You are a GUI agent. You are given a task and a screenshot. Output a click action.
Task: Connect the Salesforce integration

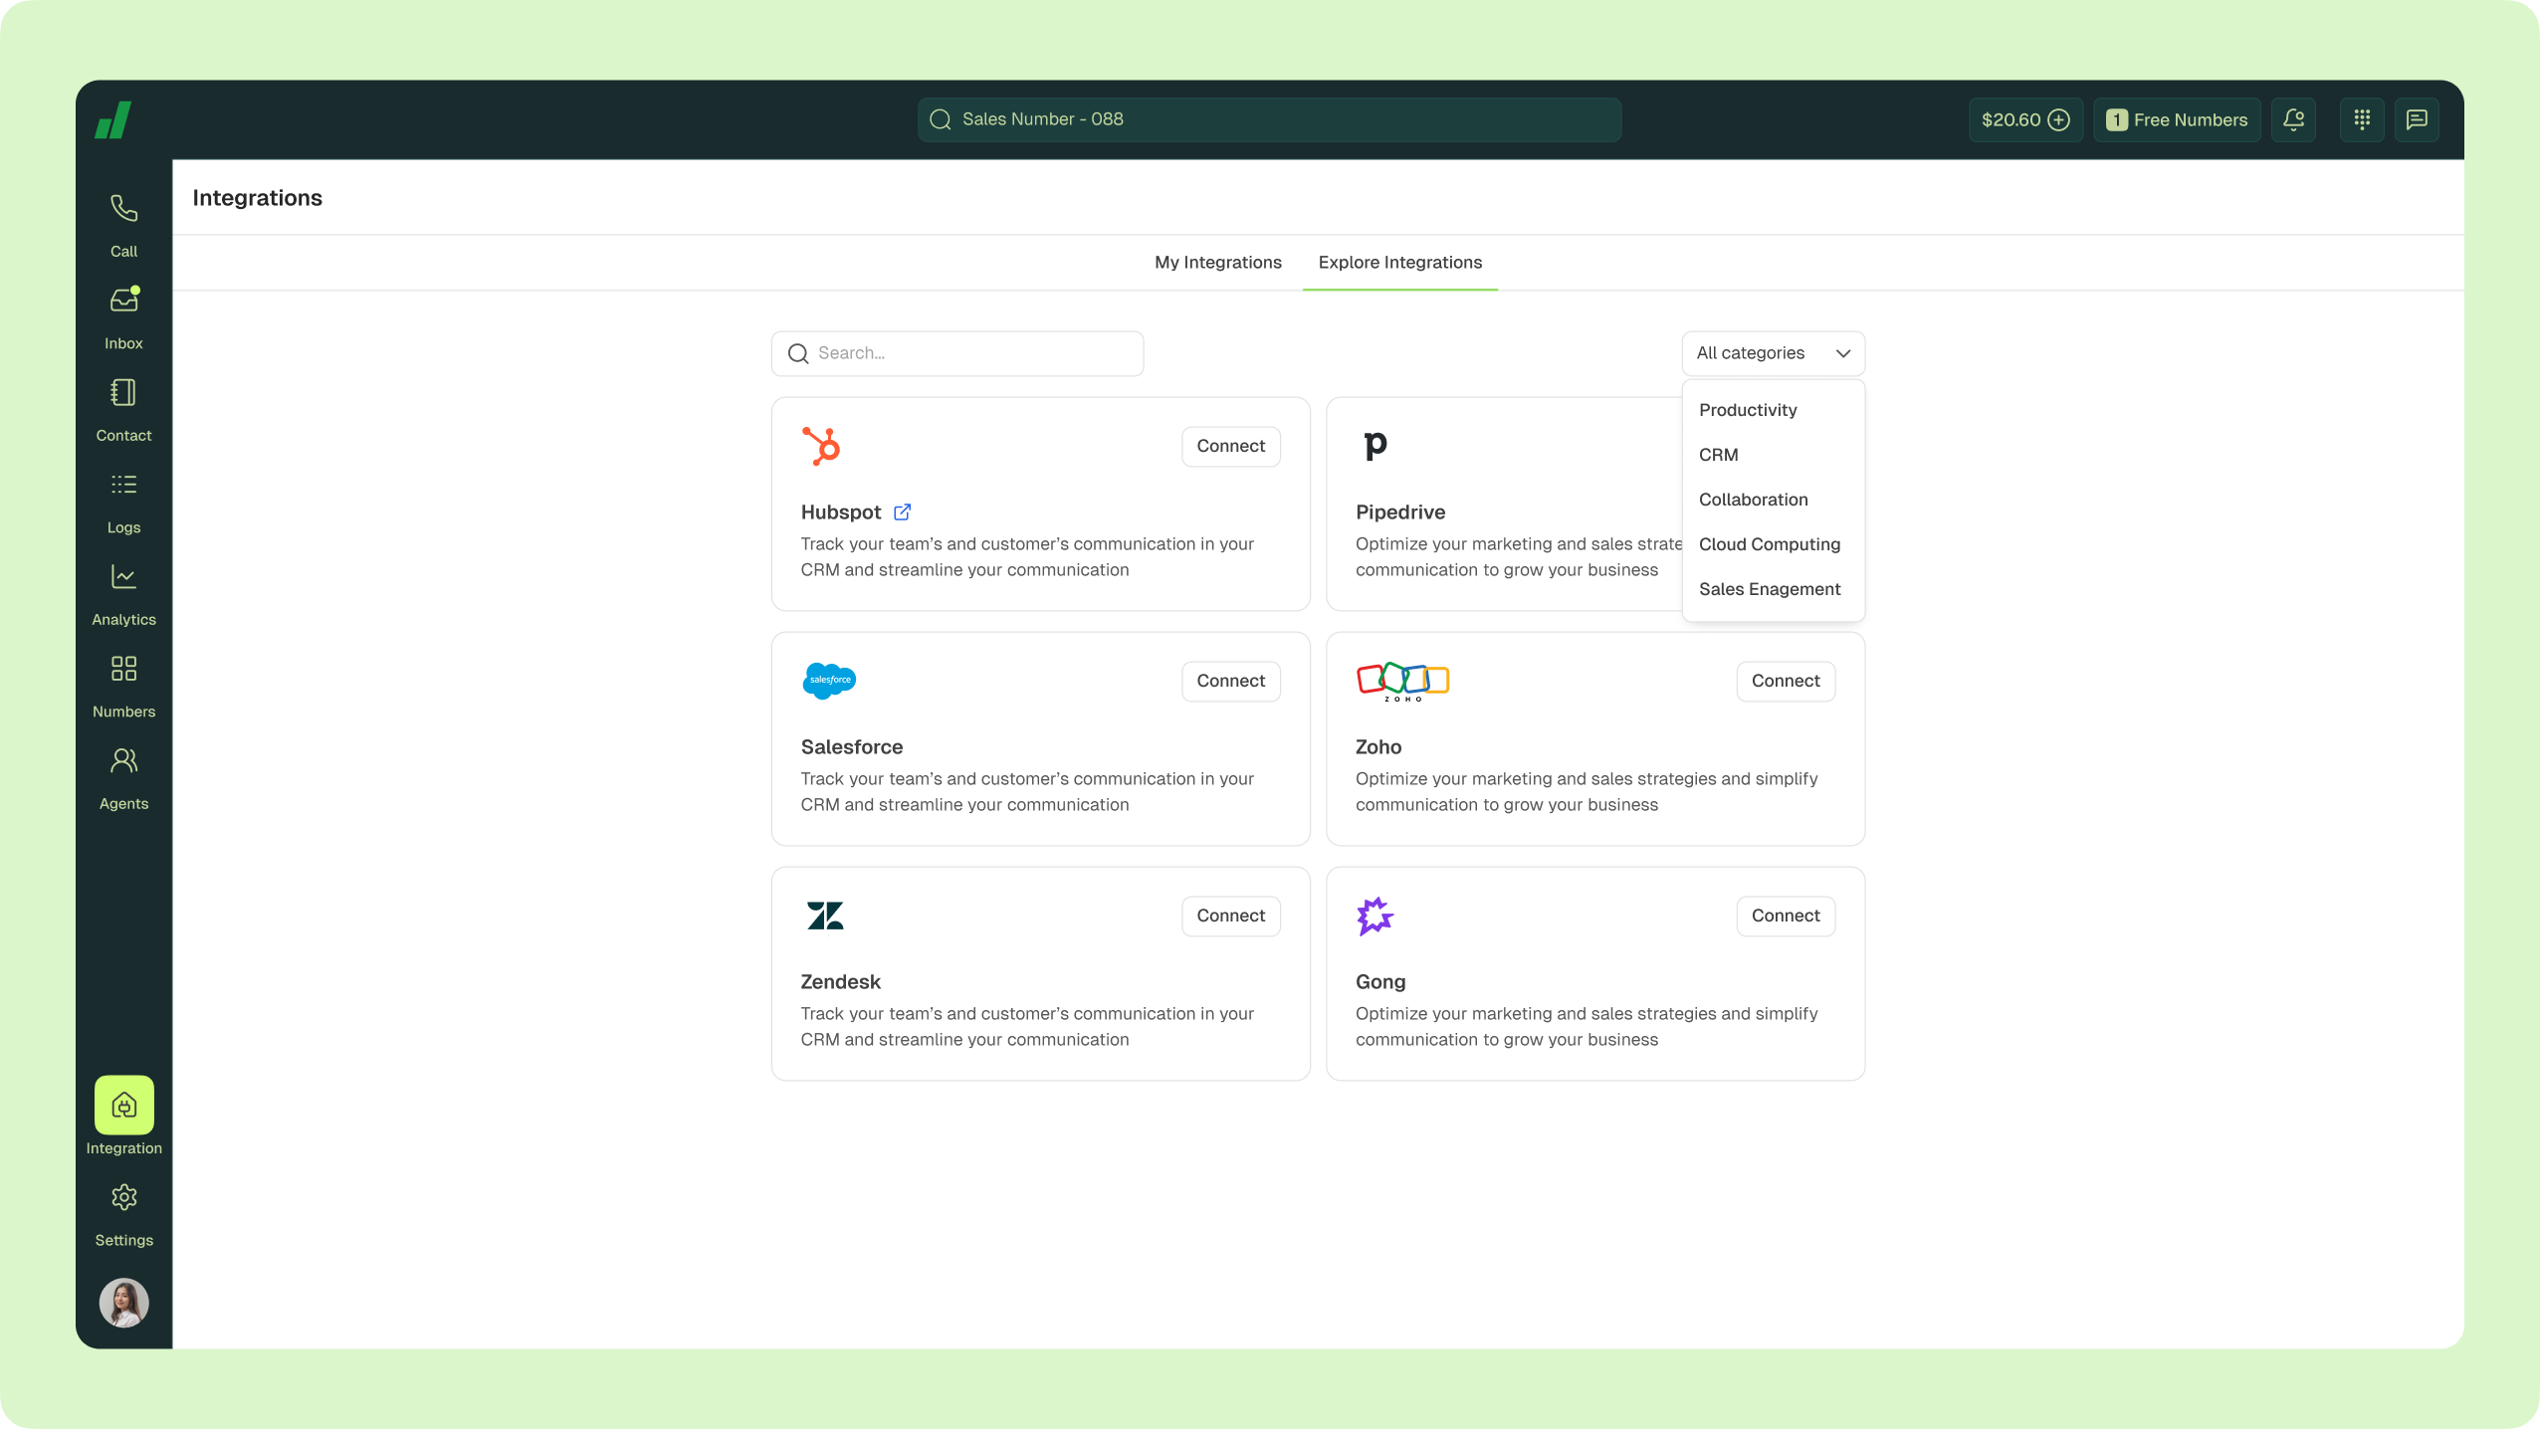click(1230, 681)
